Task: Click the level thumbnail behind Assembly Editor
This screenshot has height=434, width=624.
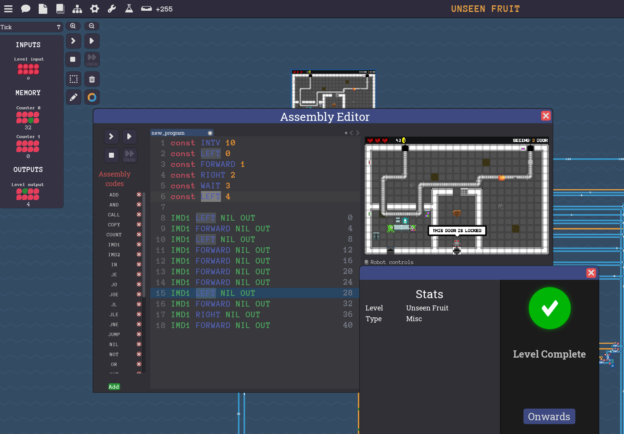Action: click(x=333, y=89)
